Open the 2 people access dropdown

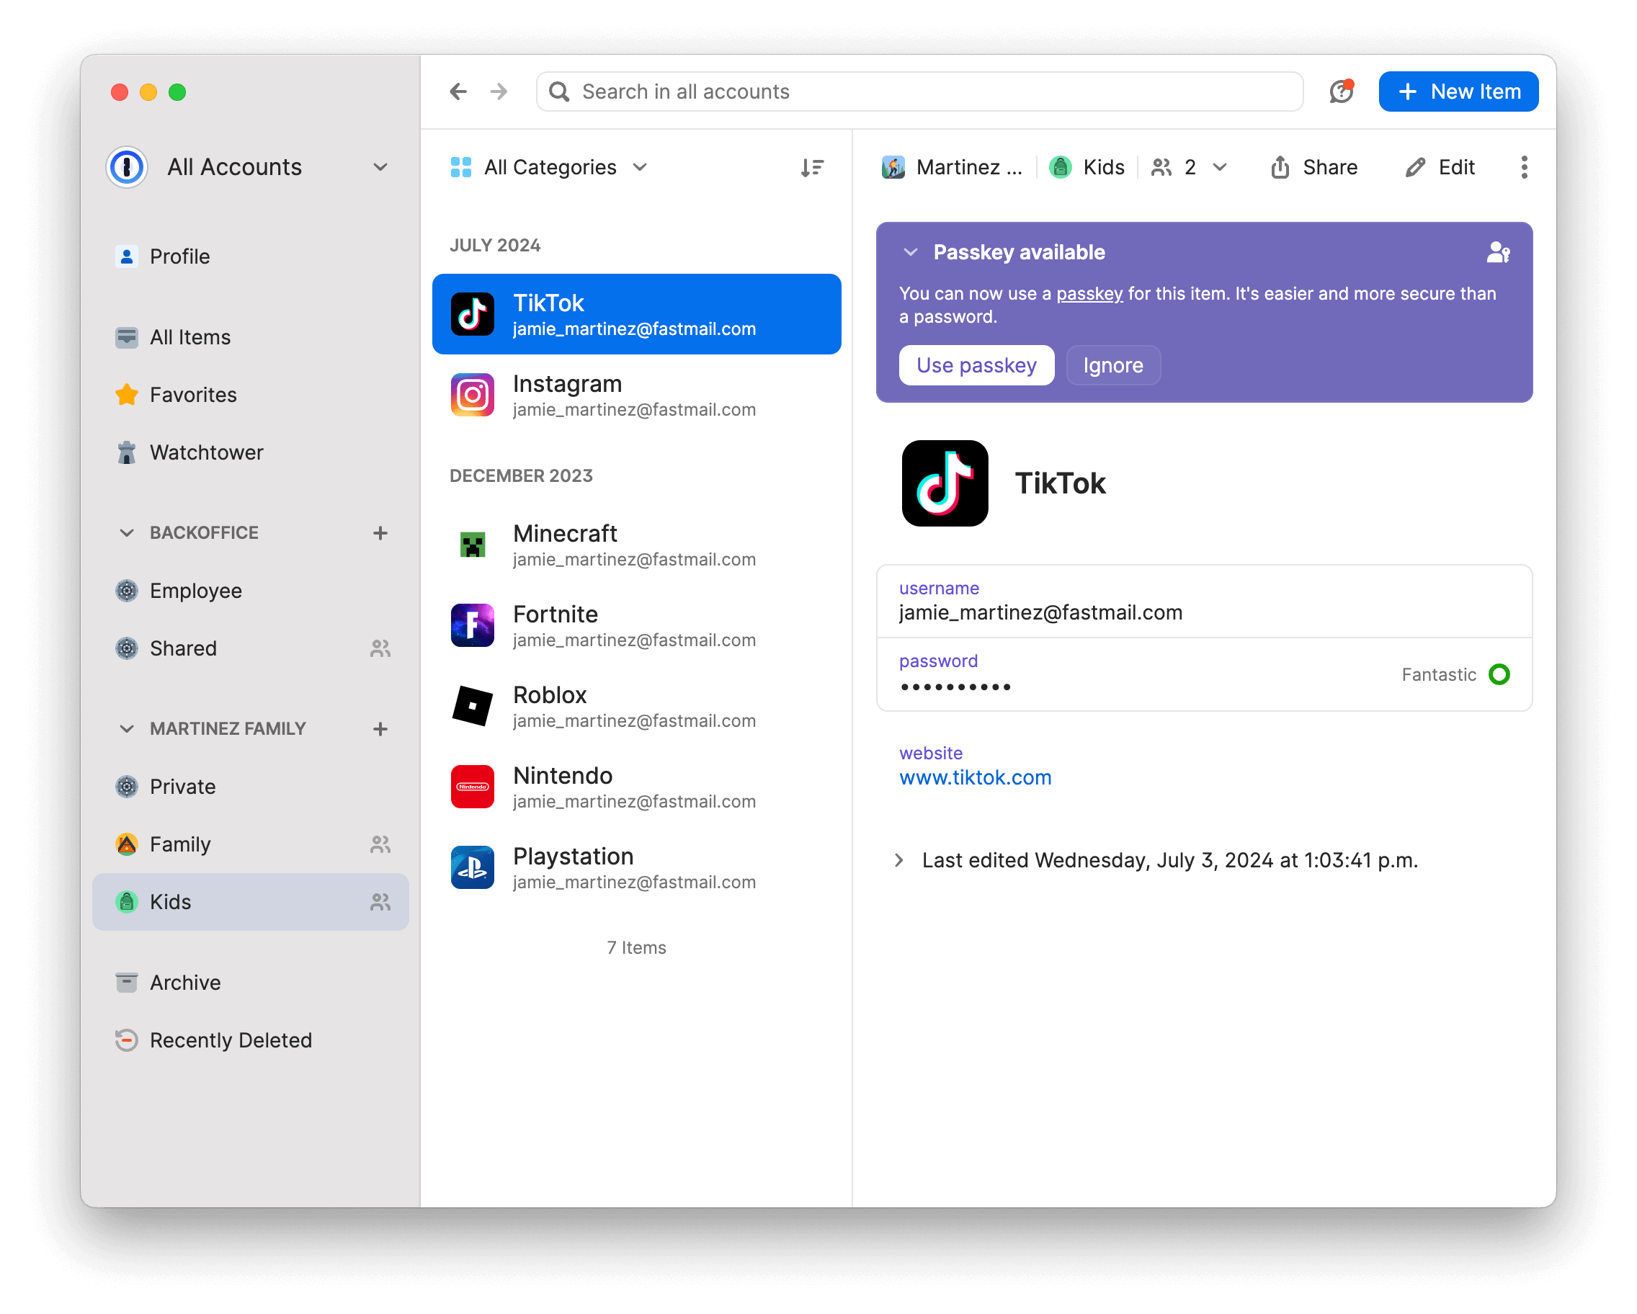pos(1189,167)
